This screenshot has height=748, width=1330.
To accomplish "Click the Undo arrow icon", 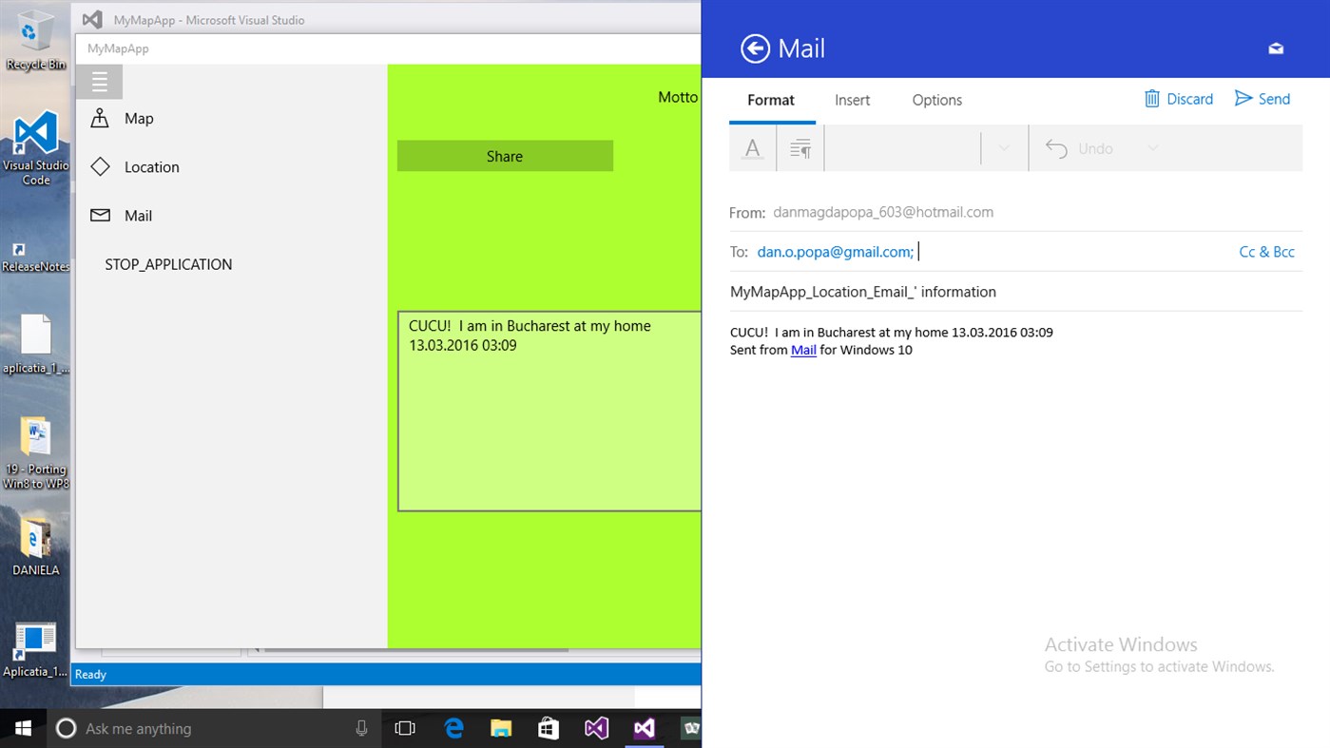I will point(1056,147).
